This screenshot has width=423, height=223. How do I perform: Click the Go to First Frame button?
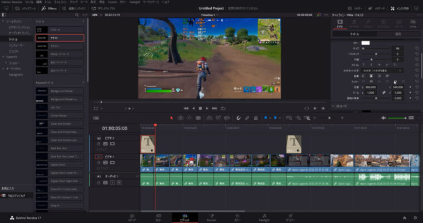(x=186, y=108)
